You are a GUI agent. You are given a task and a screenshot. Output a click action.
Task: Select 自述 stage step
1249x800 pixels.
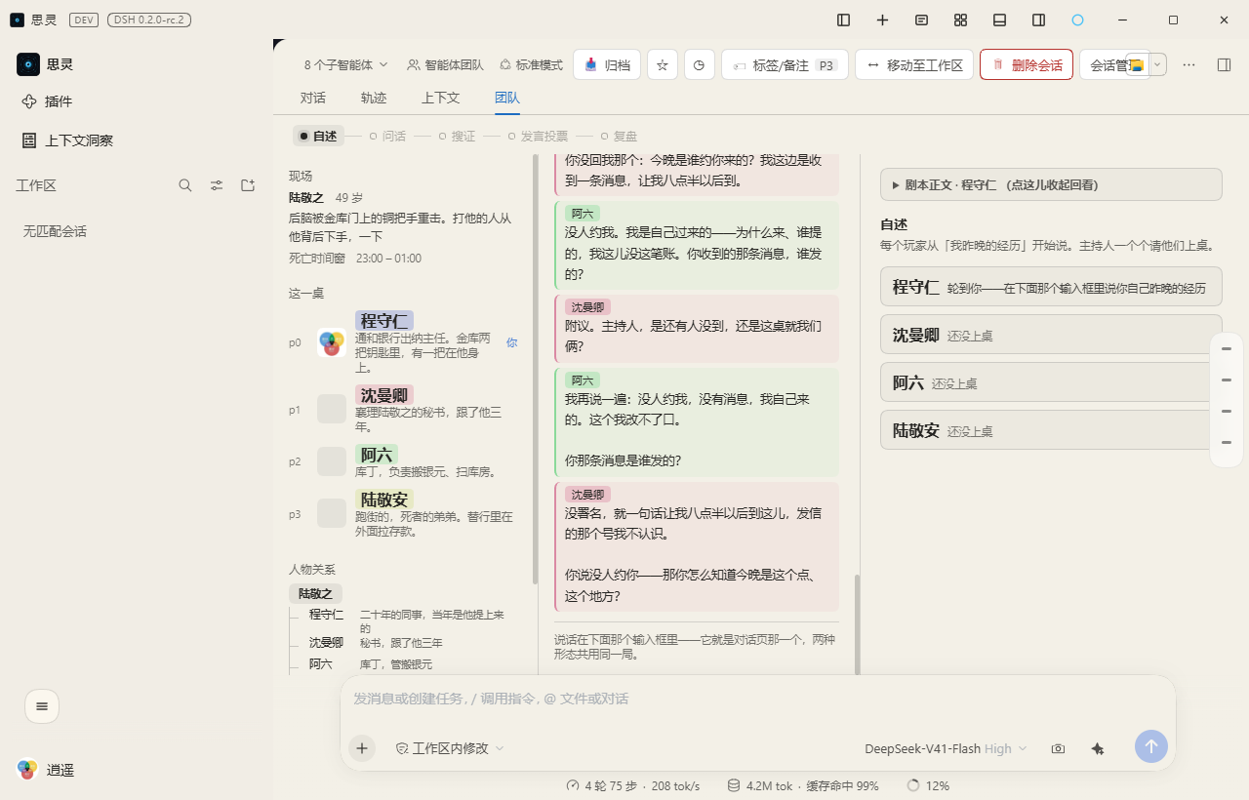click(x=318, y=137)
